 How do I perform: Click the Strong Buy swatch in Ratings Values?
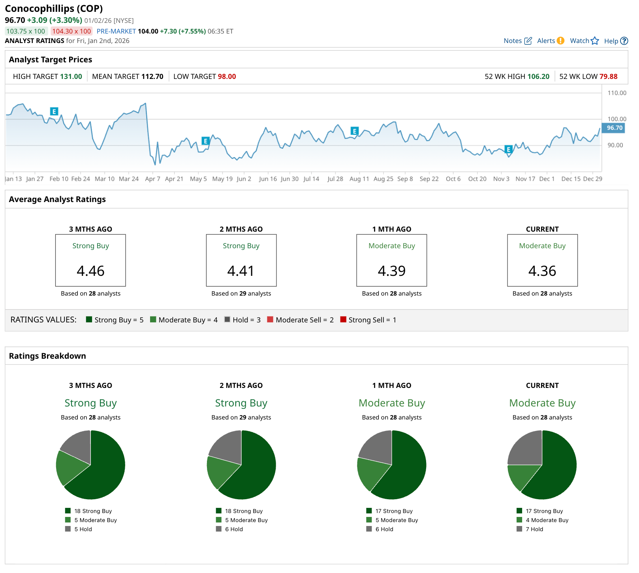tap(89, 320)
